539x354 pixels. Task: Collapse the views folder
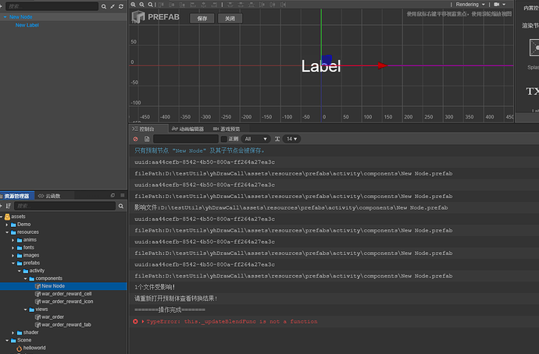click(x=26, y=310)
